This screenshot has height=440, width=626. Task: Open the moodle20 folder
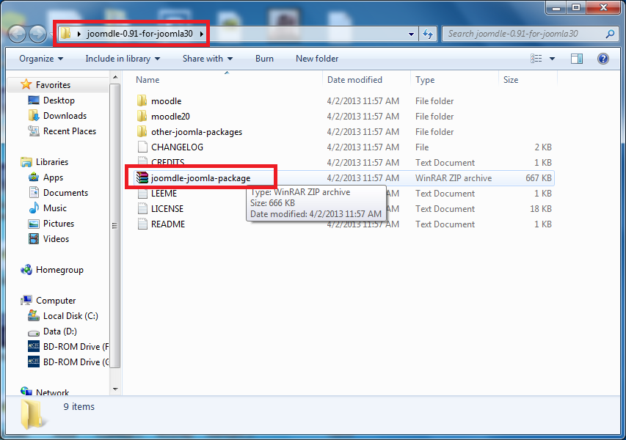click(x=170, y=117)
